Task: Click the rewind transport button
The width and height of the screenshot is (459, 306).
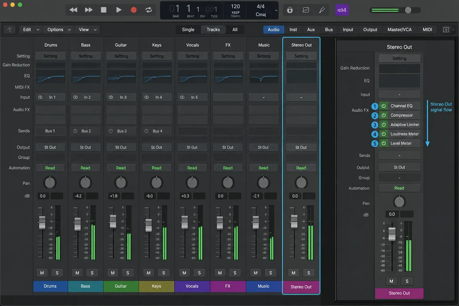Action: 73,10
